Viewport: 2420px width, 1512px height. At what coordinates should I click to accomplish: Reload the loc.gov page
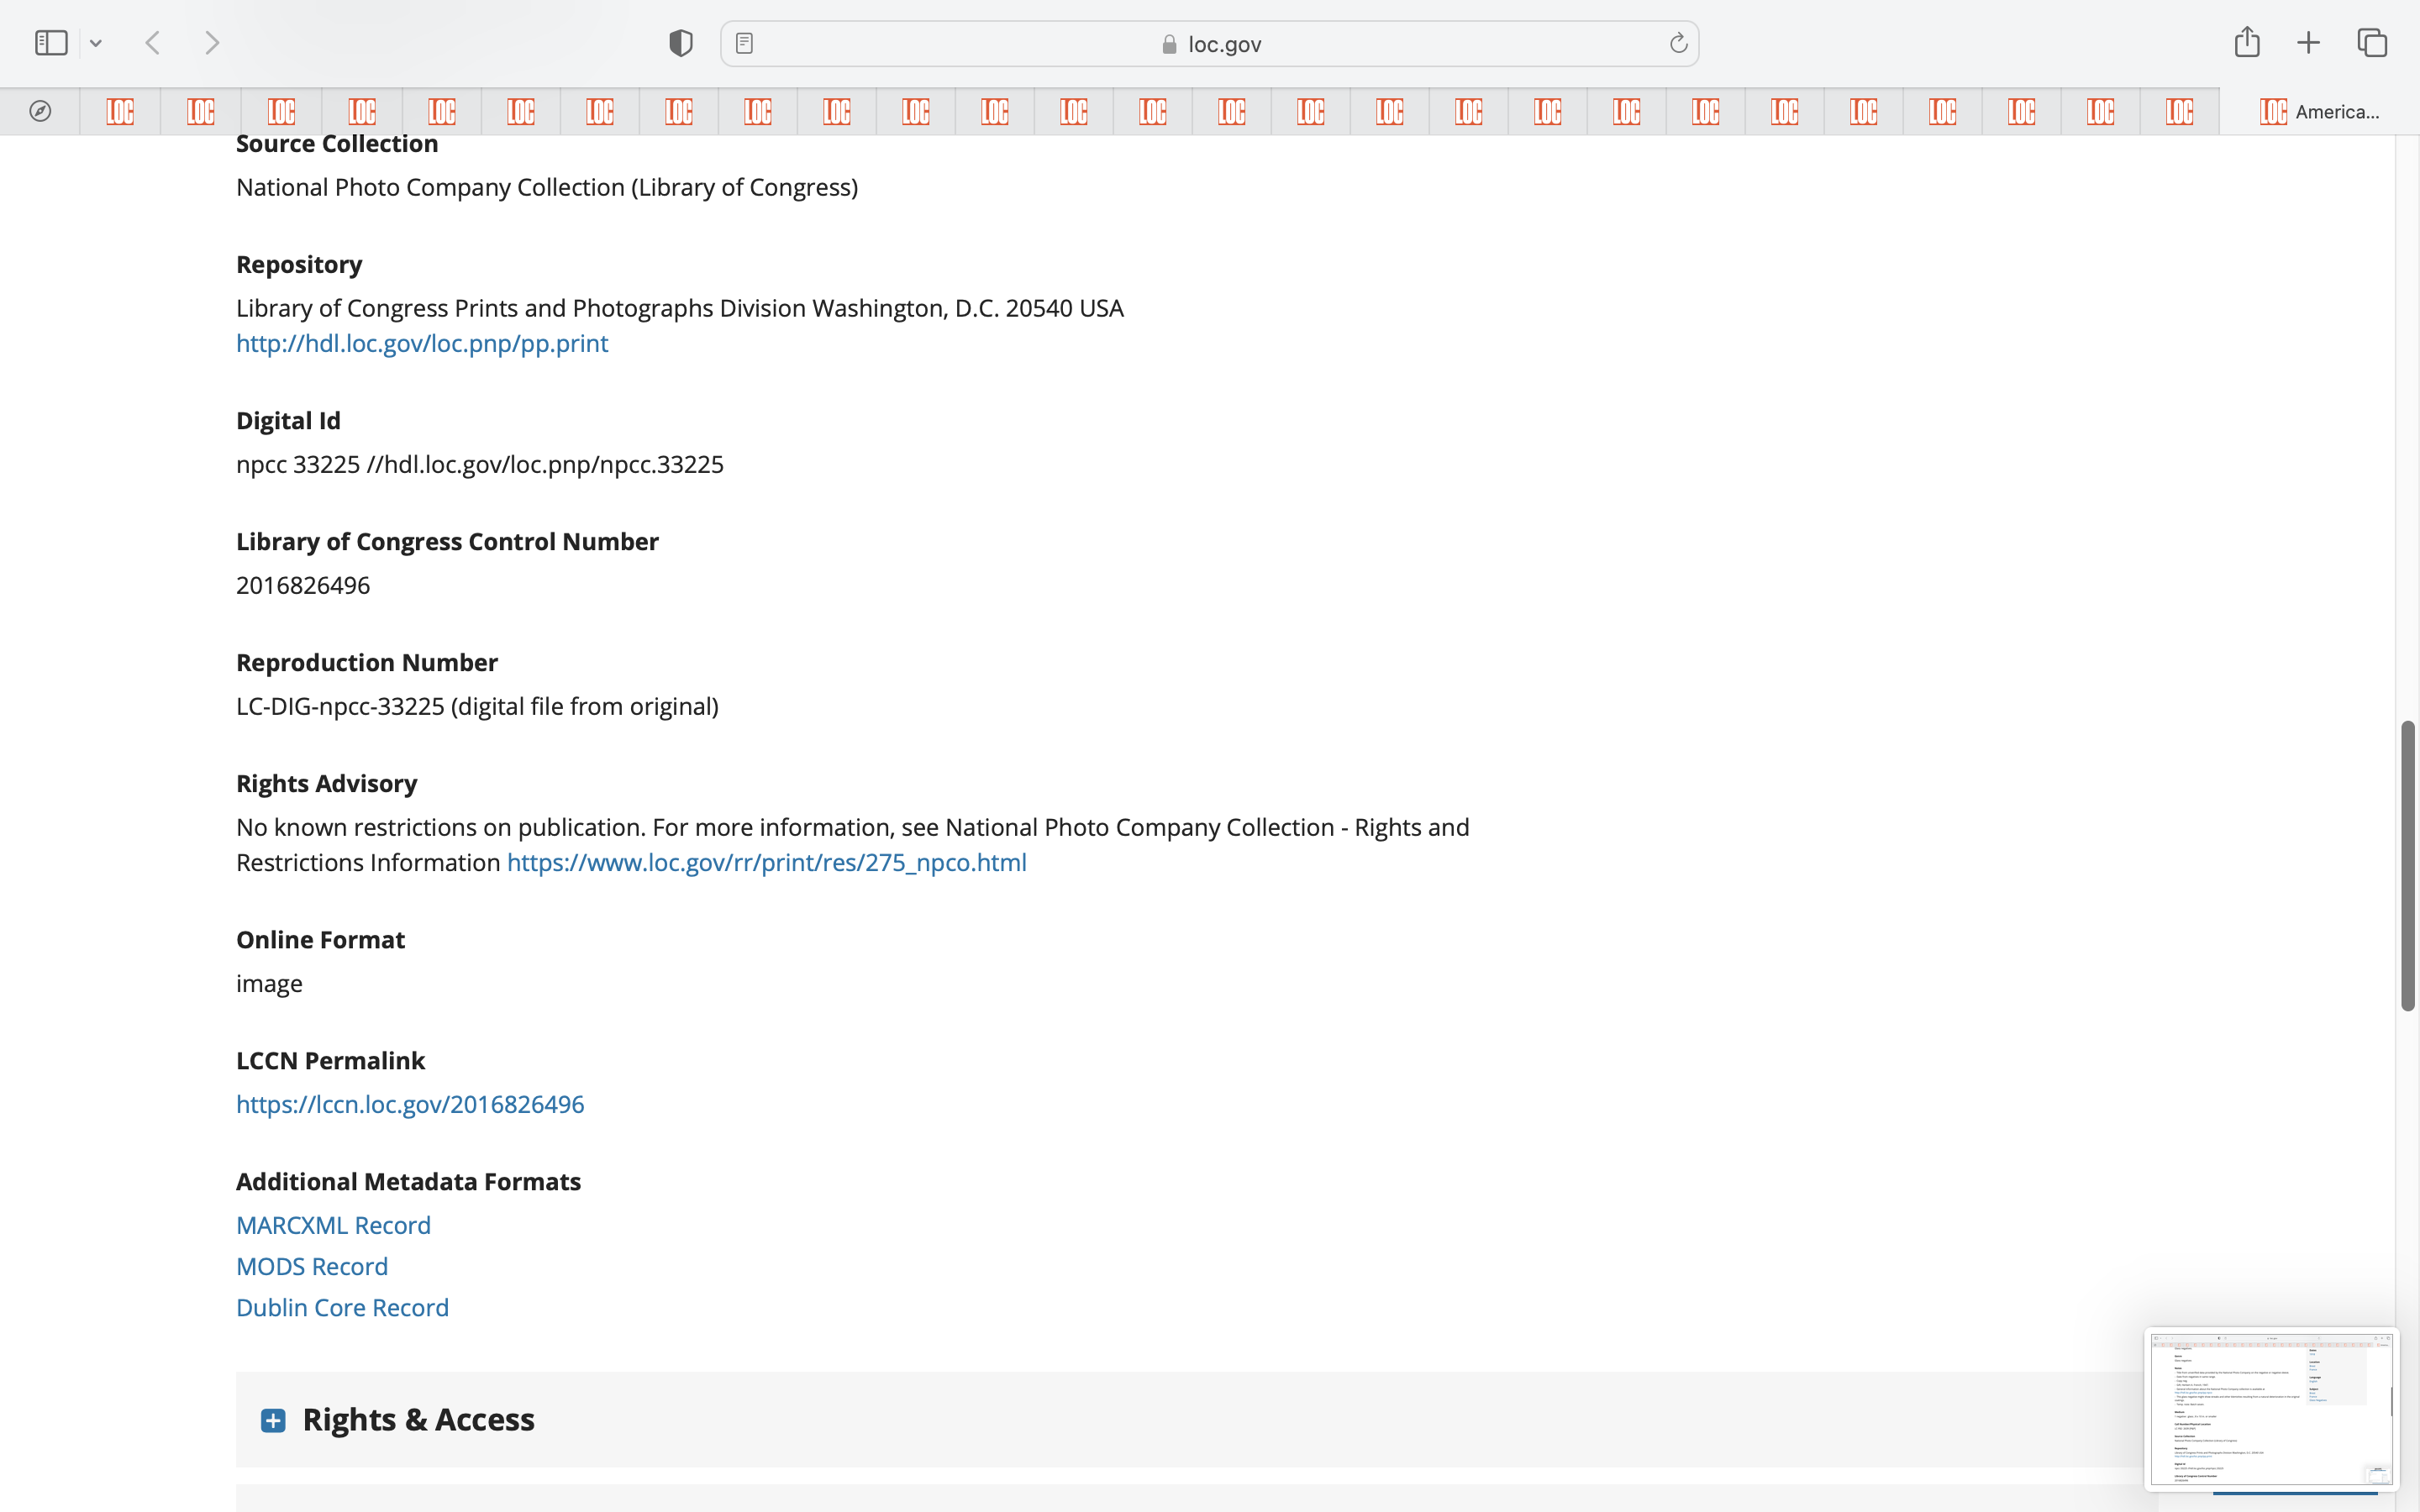[x=1678, y=43]
